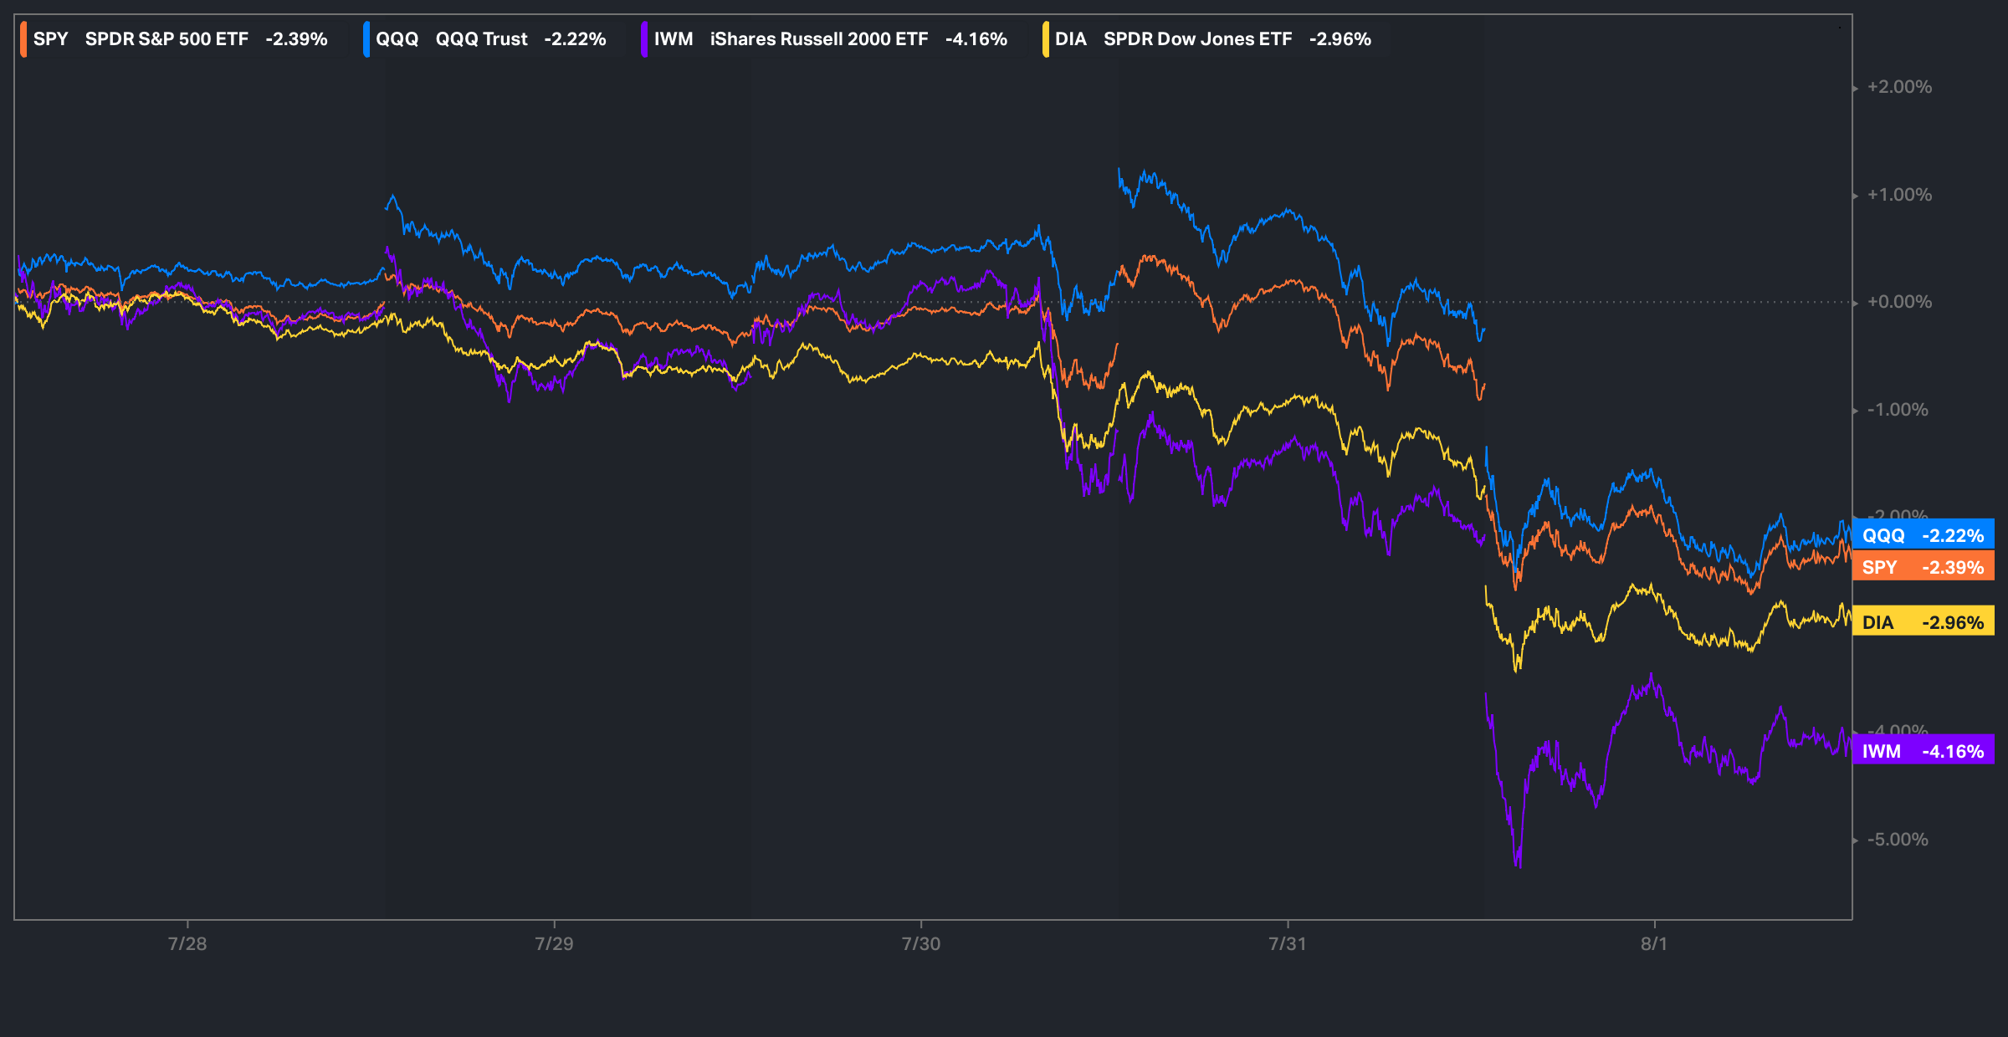2008x1037 pixels.
Task: Select the SPDR S&P 500 ETF legend entry
Action: click(166, 39)
